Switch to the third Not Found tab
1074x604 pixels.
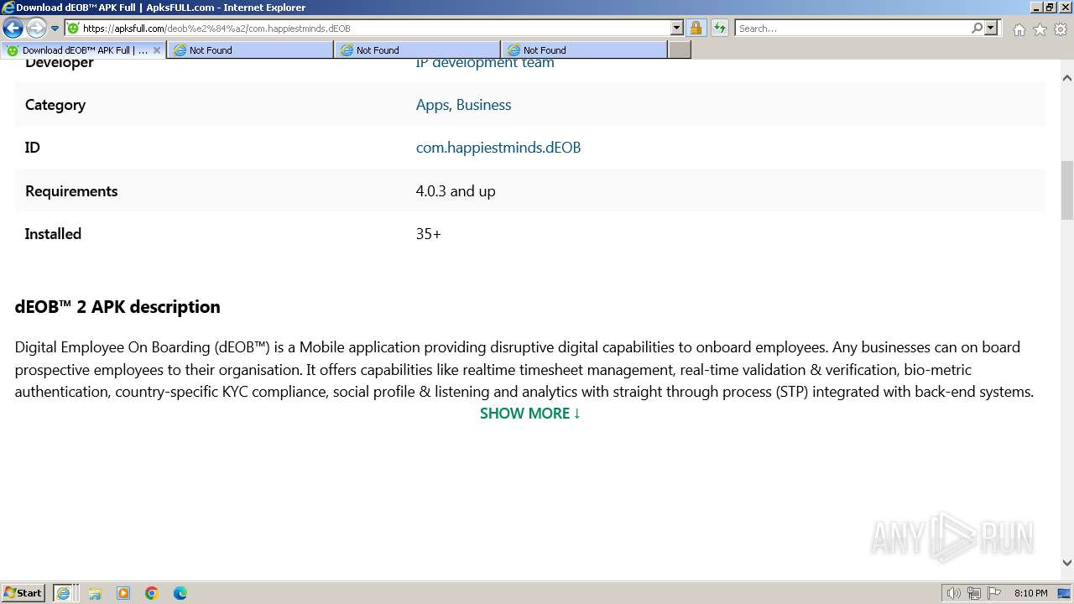coord(584,50)
